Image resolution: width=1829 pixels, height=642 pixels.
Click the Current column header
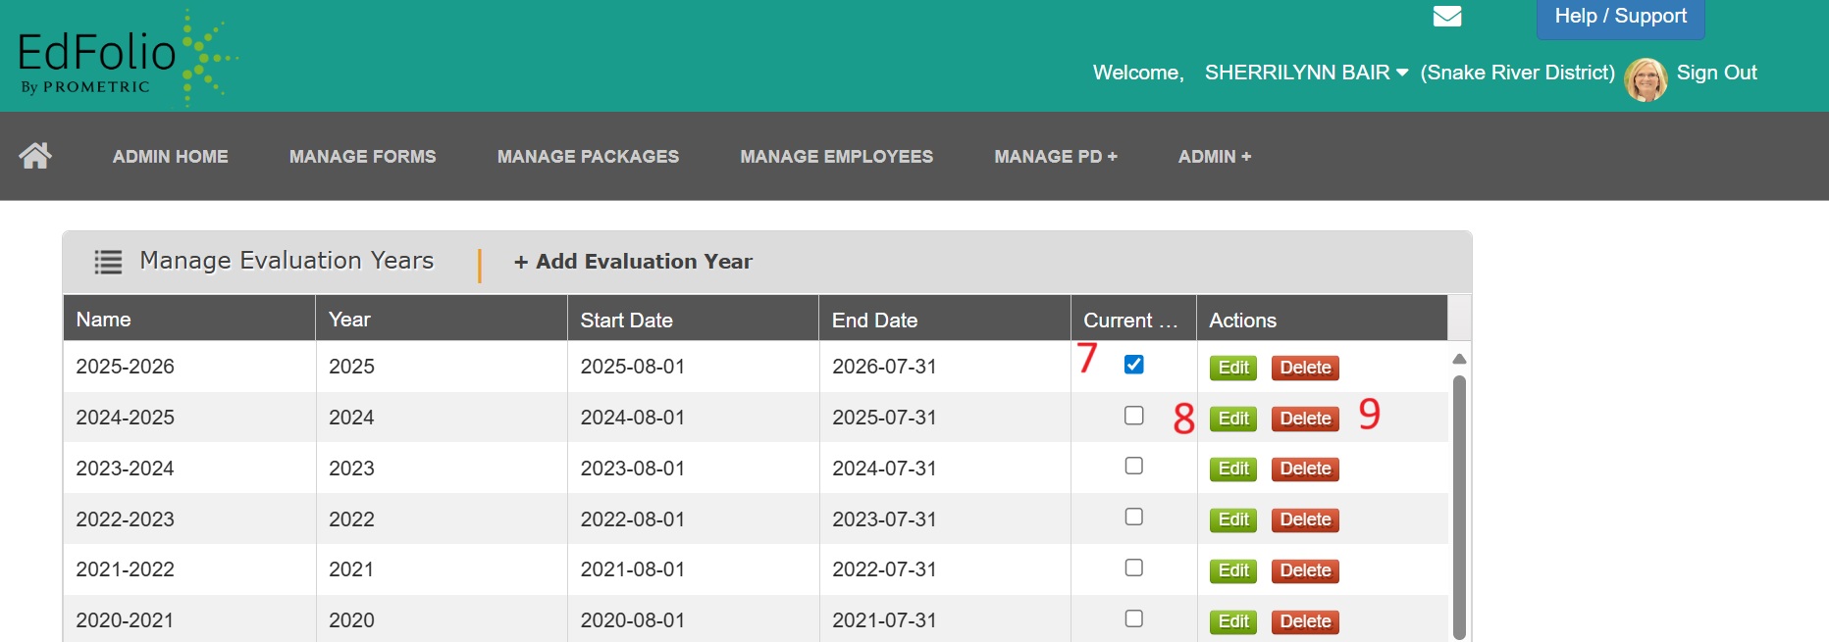click(x=1133, y=320)
